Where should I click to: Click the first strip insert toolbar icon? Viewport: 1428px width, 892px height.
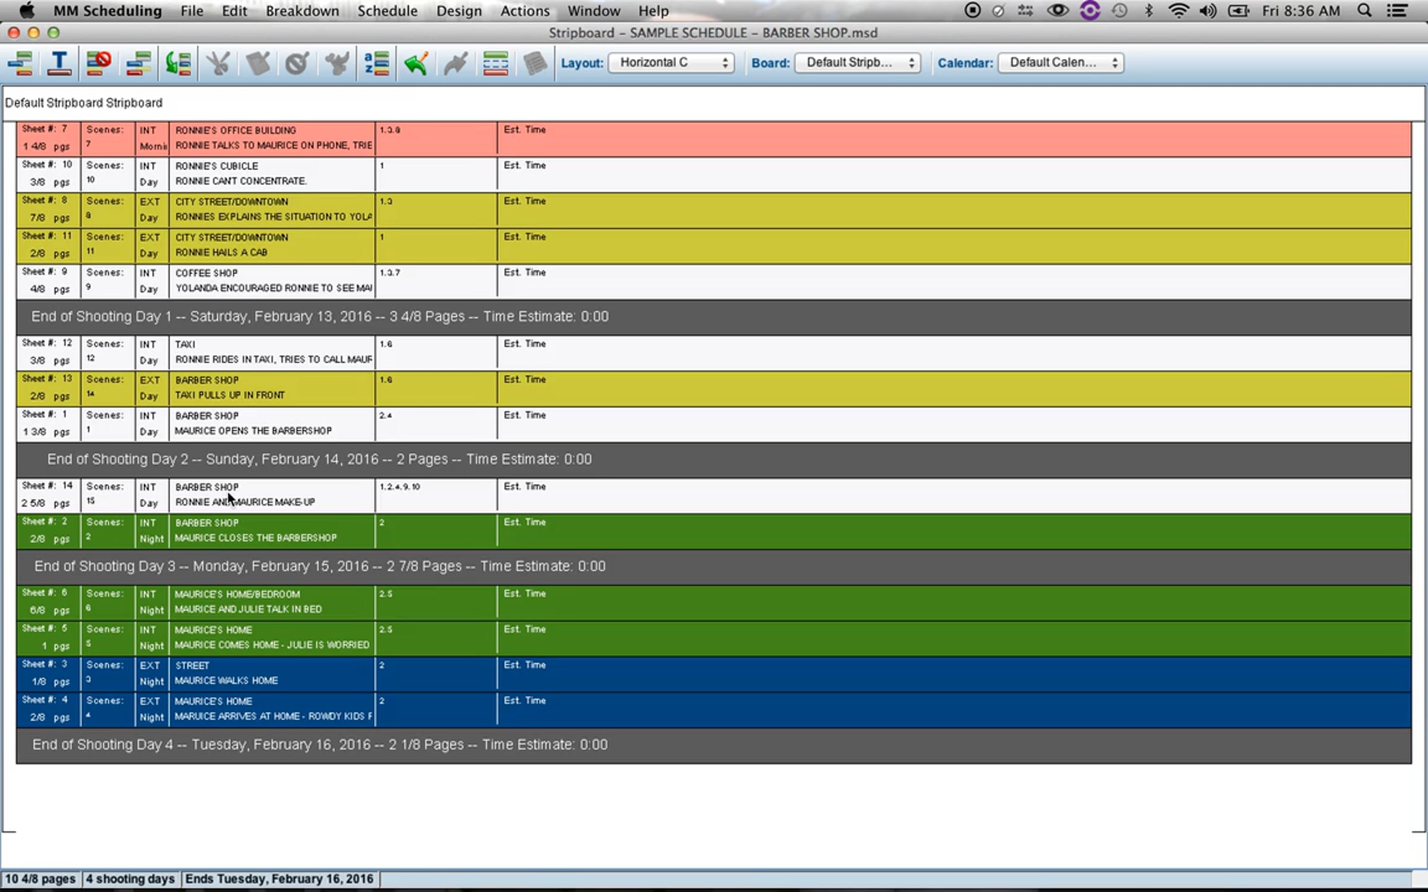pos(20,62)
